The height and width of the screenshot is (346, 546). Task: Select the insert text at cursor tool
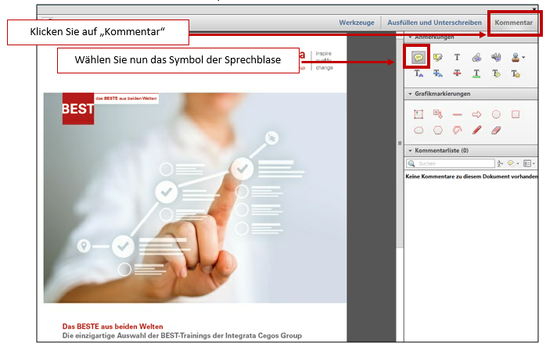click(x=418, y=73)
